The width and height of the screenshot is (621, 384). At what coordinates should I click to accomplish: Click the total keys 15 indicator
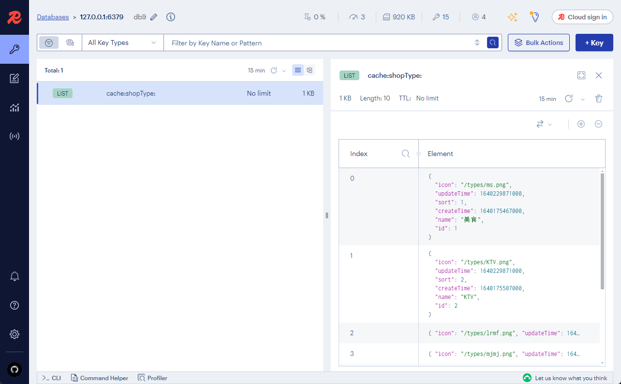click(441, 17)
